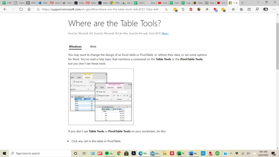Open the More... applies-to link
The image size is (279, 157).
tap(165, 33)
